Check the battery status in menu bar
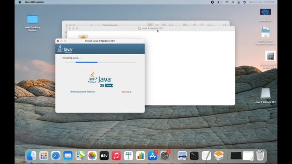Viewport: 292px width, 164px height. 220,2
